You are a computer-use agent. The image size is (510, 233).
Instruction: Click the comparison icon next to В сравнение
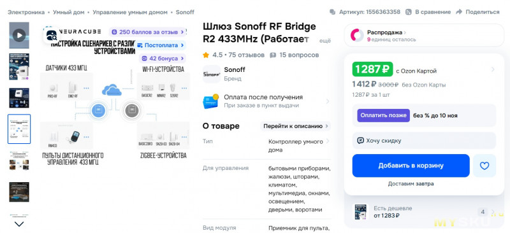(409, 12)
